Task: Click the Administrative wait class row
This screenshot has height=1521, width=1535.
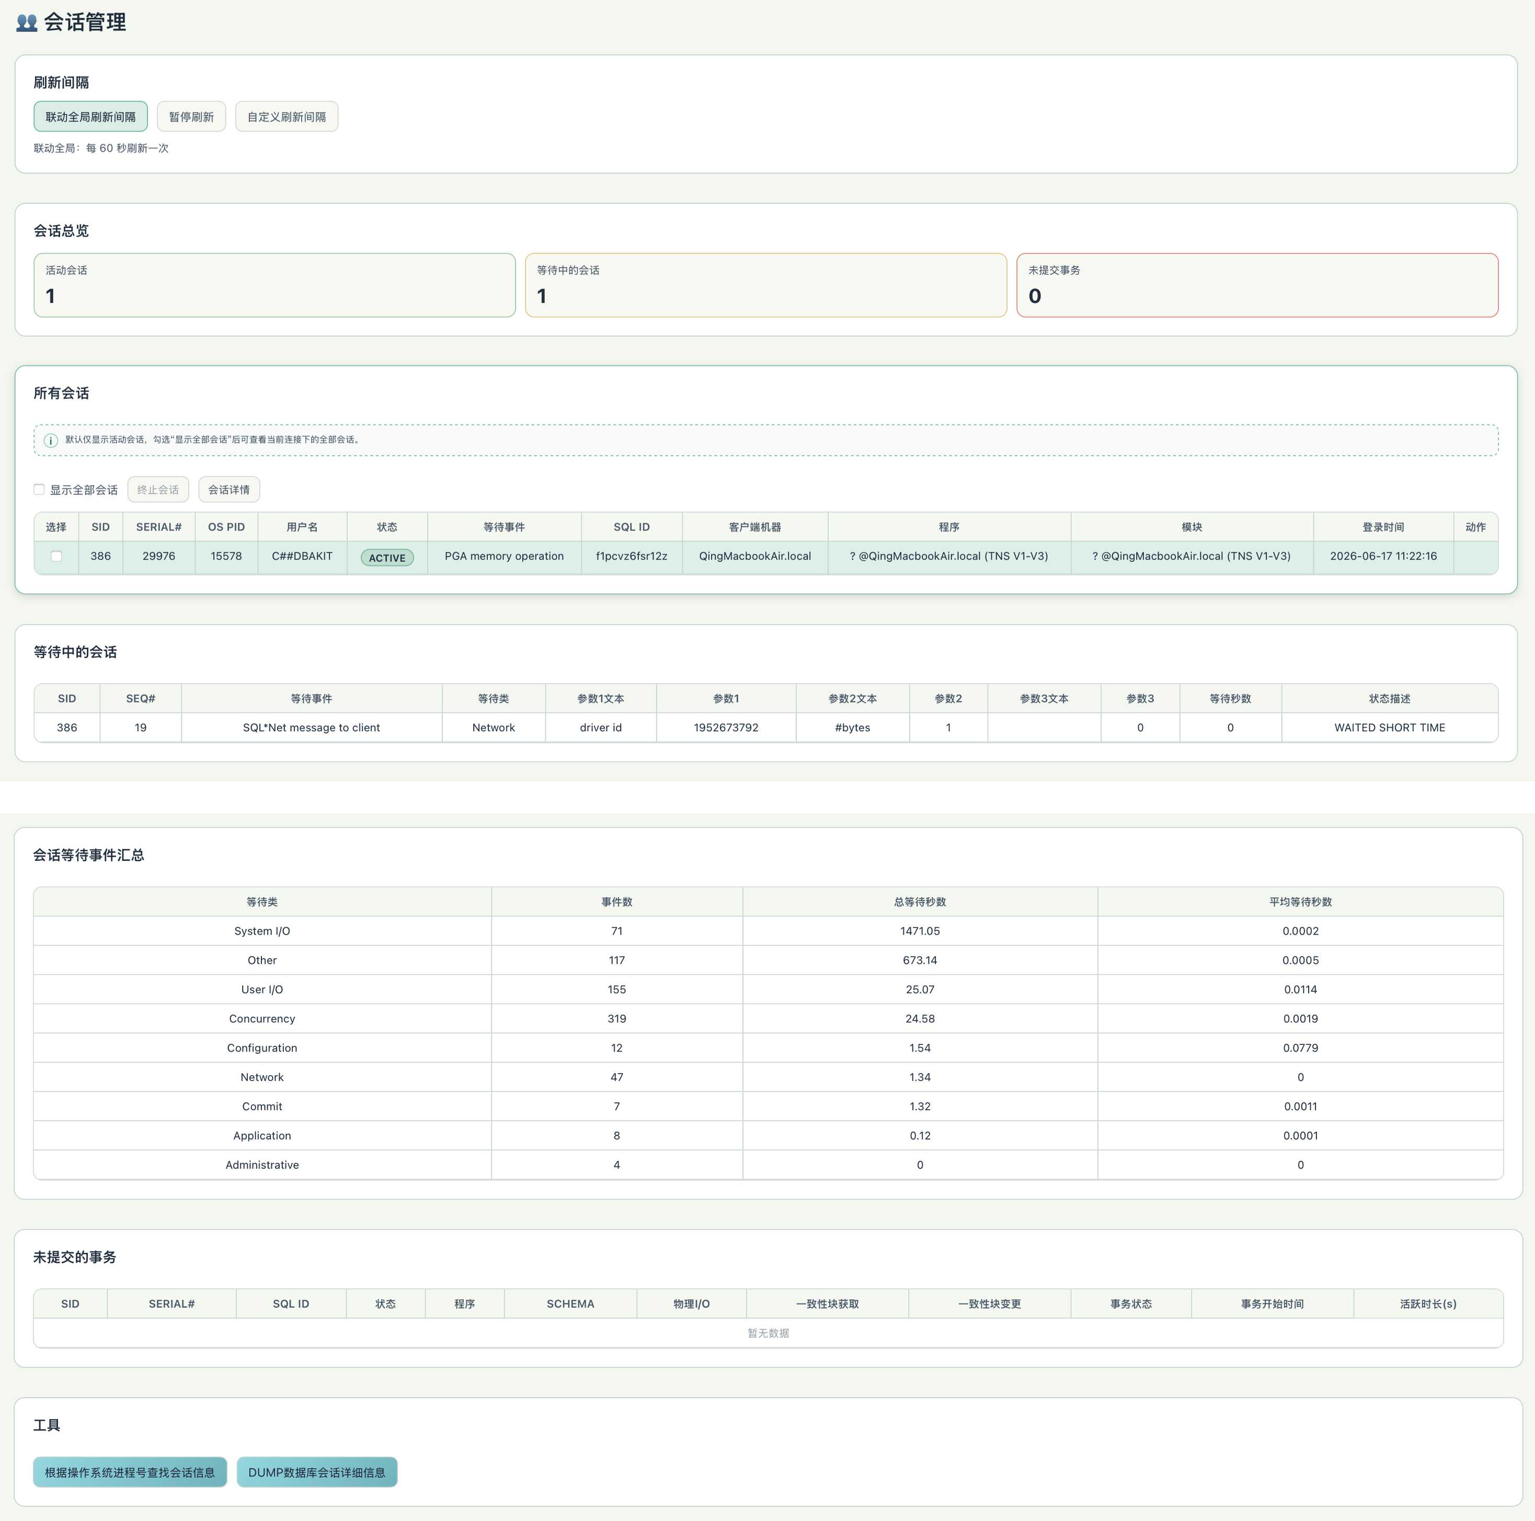Action: click(769, 1165)
